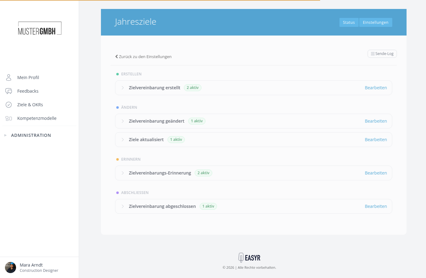426x278 pixels.
Task: Expand the Ziele aktualisiert row chevron
Action: pos(123,140)
